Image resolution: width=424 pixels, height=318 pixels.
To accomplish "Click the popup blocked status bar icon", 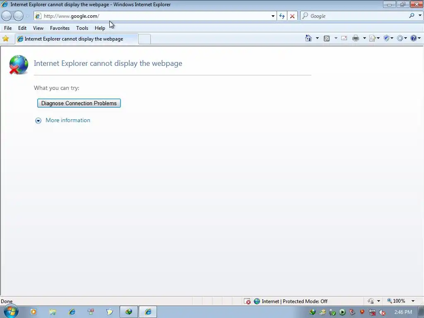I will (247, 301).
